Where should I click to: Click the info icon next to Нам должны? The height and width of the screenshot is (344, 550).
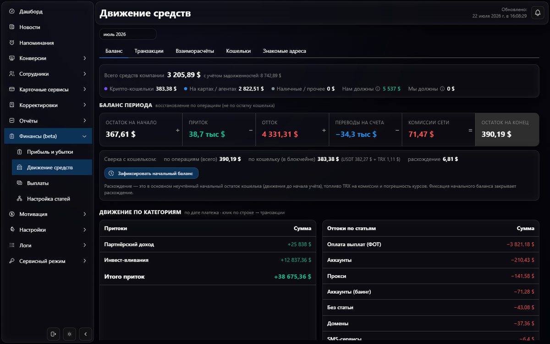pos(378,89)
